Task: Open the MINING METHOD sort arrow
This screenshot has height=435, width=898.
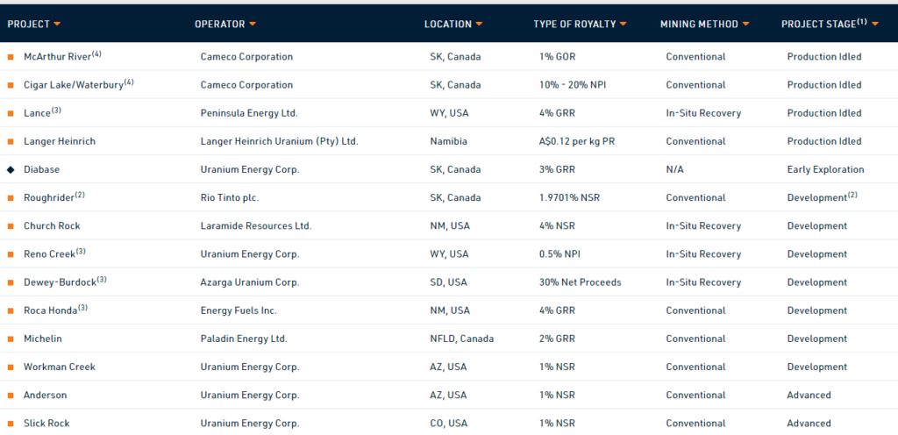Action: coord(745,24)
